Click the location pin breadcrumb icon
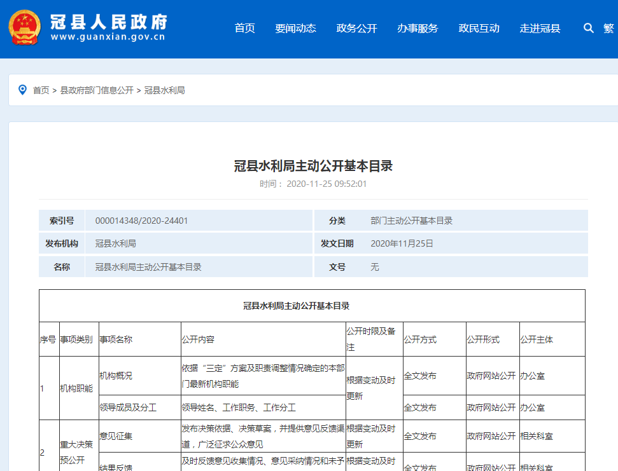 coord(22,90)
